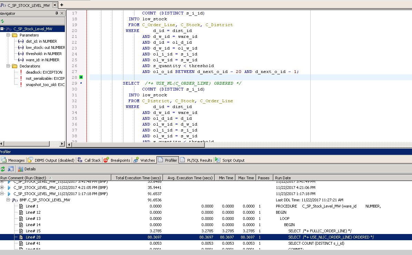Pin the Navigator panel
Viewport: 412px width, 255px height.
[57, 13]
